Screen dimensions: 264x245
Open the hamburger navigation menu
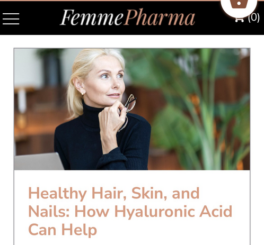coord(11,19)
